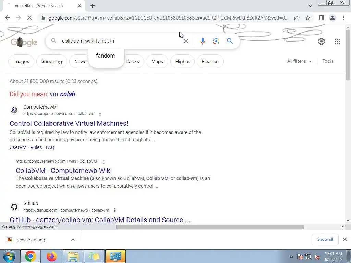
Task: Open Windows Explorer from taskbar
Action: (x=73, y=256)
